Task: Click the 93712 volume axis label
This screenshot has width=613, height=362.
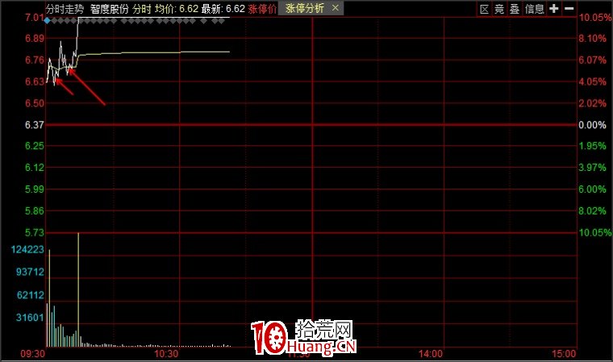Action: (x=30, y=272)
